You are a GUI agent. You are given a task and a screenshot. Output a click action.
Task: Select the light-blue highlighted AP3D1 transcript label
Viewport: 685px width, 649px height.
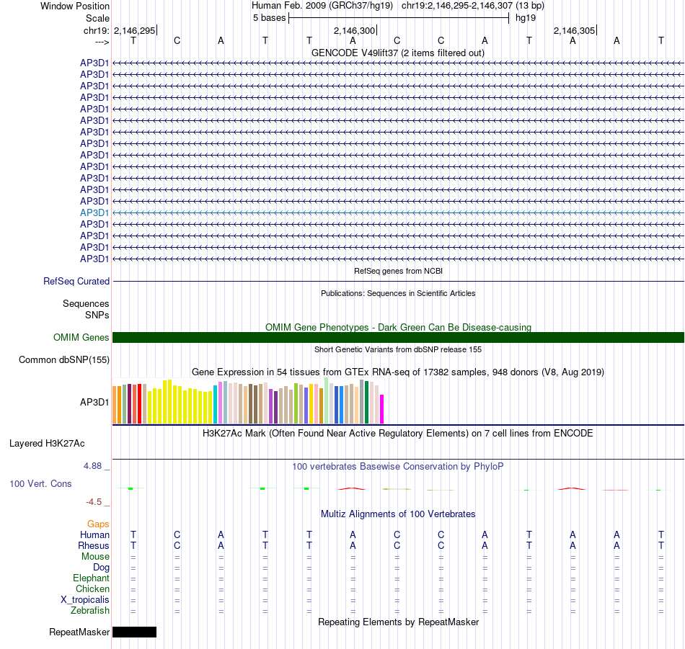point(94,212)
